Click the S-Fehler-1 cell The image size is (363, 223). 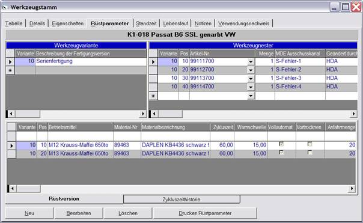pos(300,61)
